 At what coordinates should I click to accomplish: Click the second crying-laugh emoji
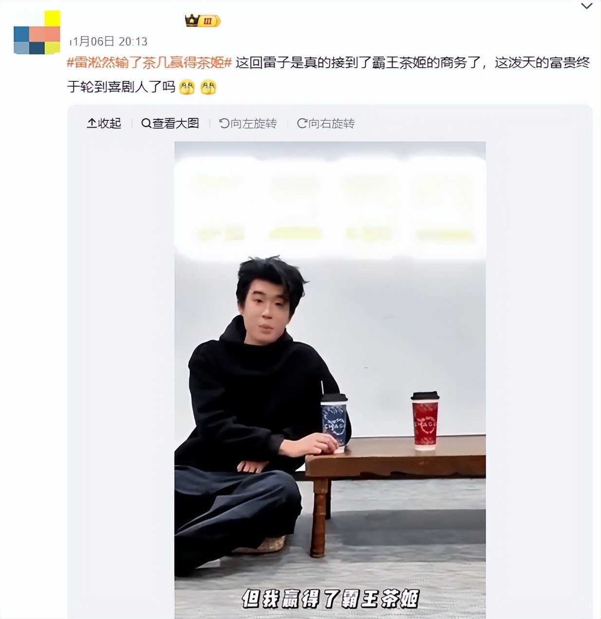point(208,87)
